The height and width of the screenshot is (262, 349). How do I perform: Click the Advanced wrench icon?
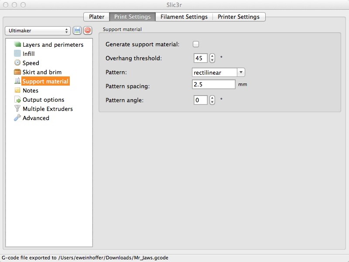[17, 117]
